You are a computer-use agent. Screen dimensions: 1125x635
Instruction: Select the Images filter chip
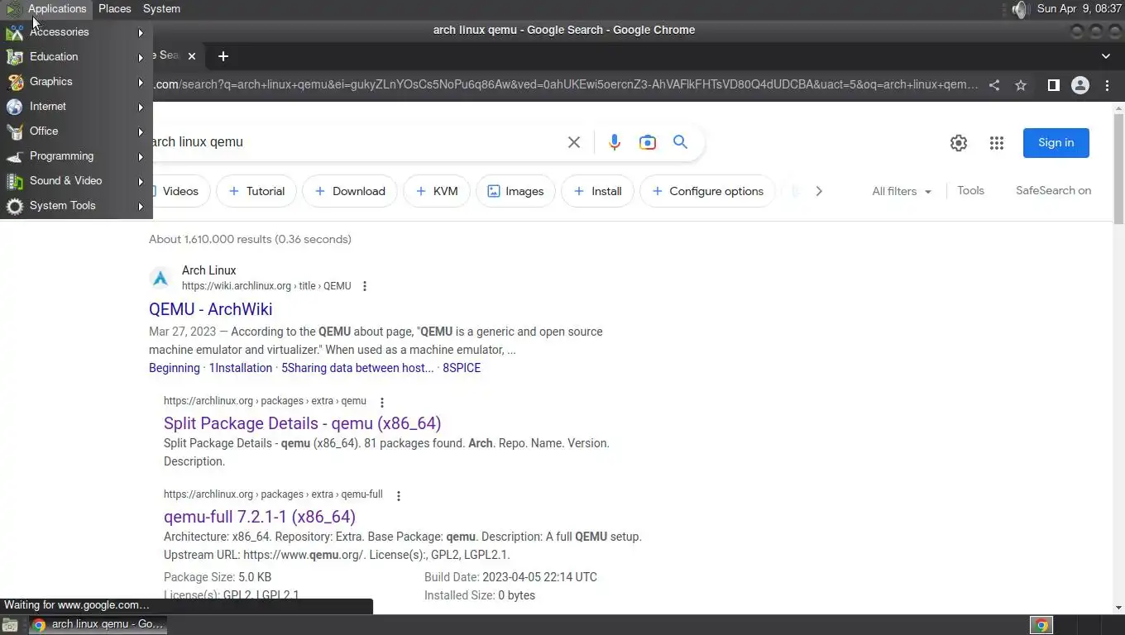click(x=515, y=191)
